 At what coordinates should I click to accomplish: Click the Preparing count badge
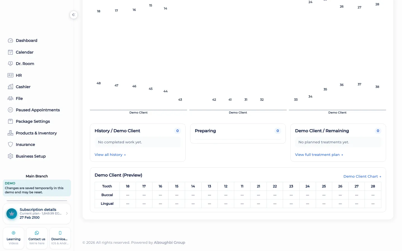[x=278, y=131]
